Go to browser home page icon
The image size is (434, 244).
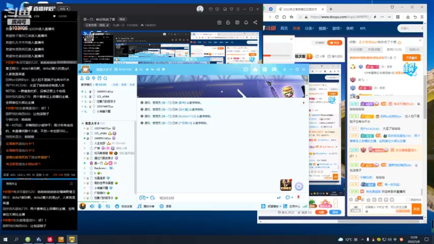(284, 17)
